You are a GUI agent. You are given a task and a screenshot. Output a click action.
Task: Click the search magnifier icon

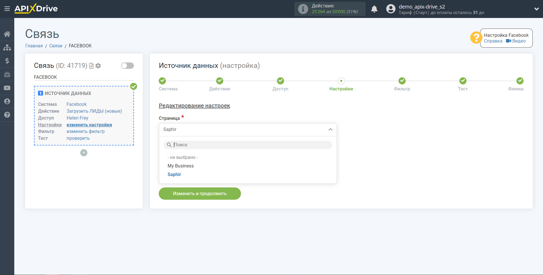coord(169,145)
